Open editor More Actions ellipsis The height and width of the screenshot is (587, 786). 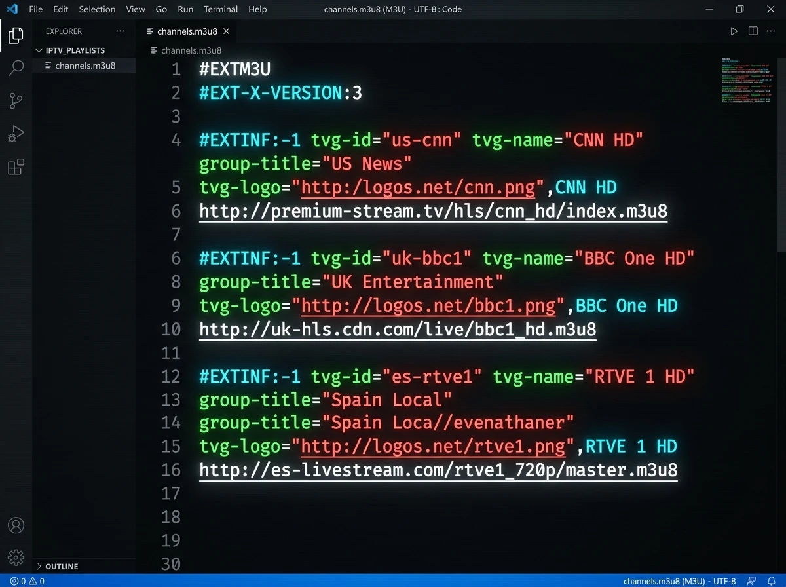click(772, 31)
